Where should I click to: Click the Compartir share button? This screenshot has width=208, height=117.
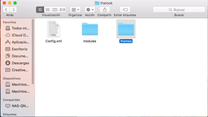coord(105,10)
